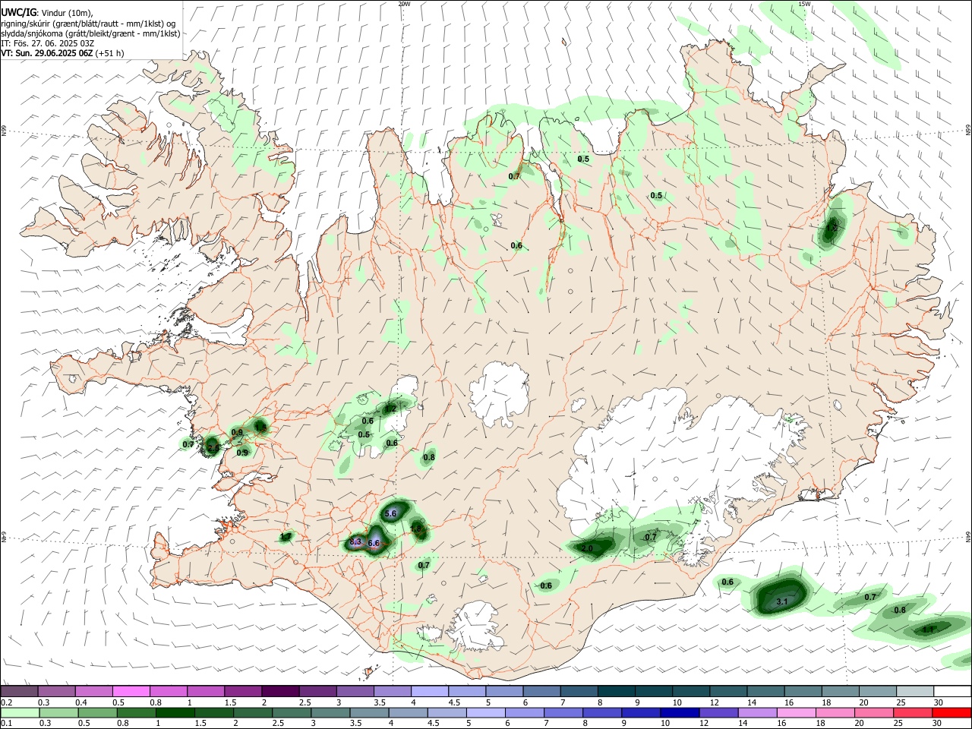Select the 2.0 precipitation value near the south coast
The width and height of the screenshot is (972, 729).
coord(587,548)
